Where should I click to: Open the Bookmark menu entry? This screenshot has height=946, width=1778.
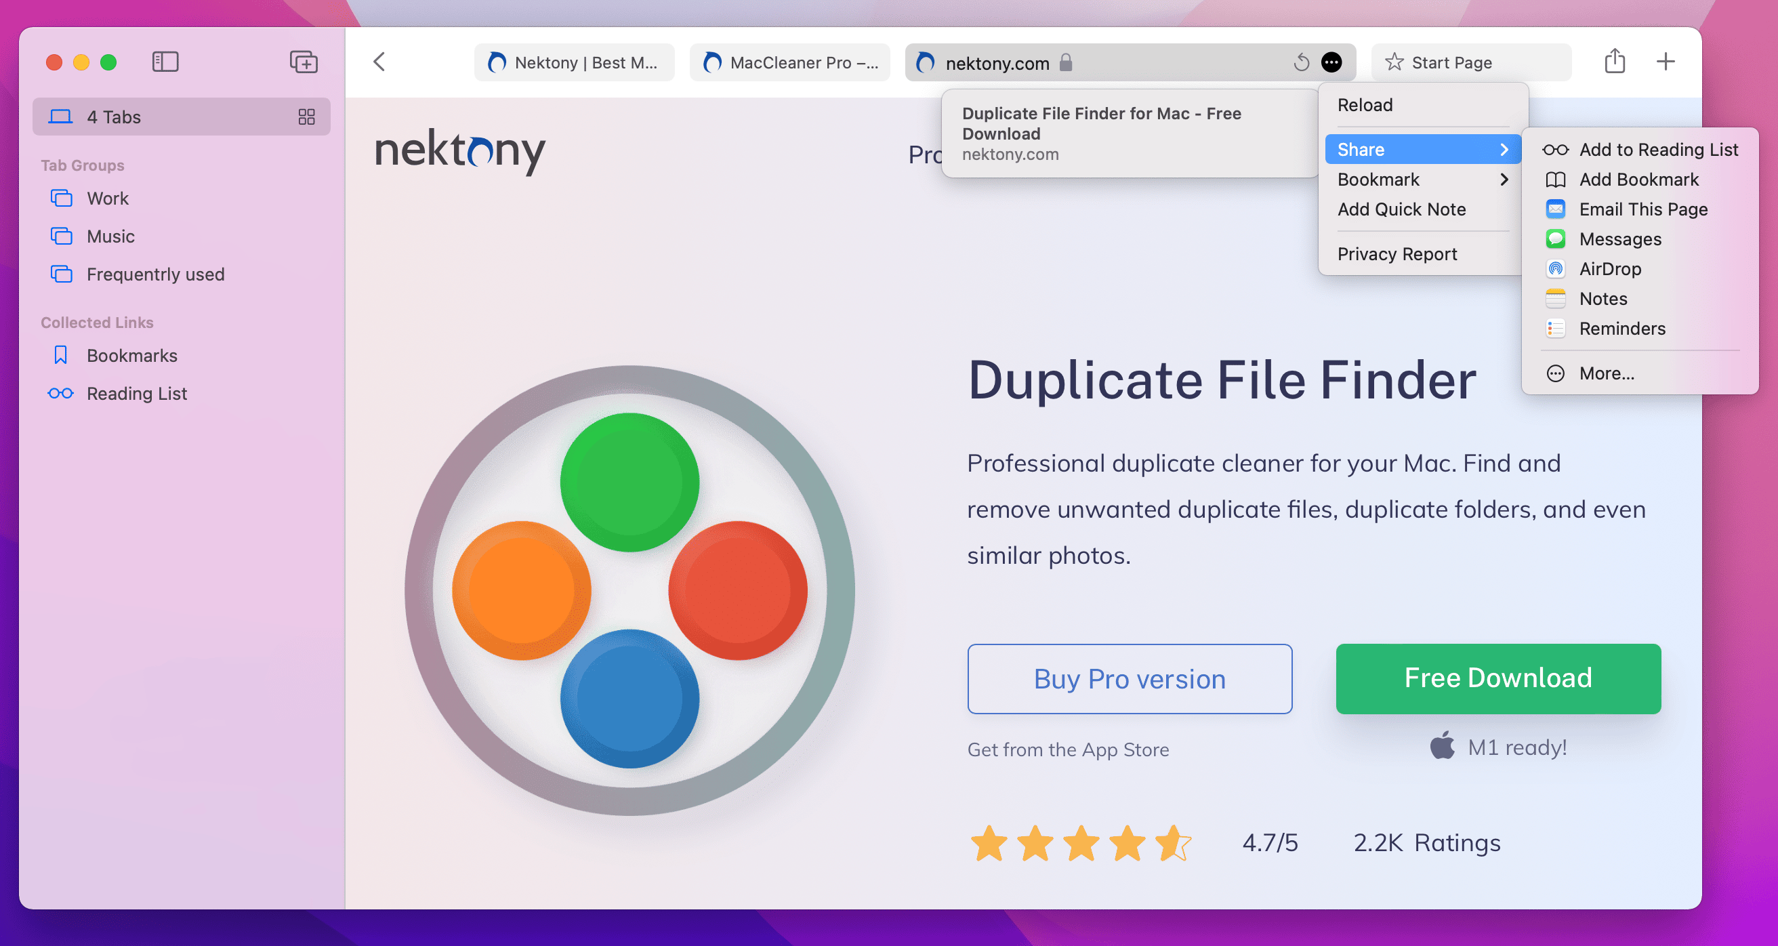[1423, 180]
